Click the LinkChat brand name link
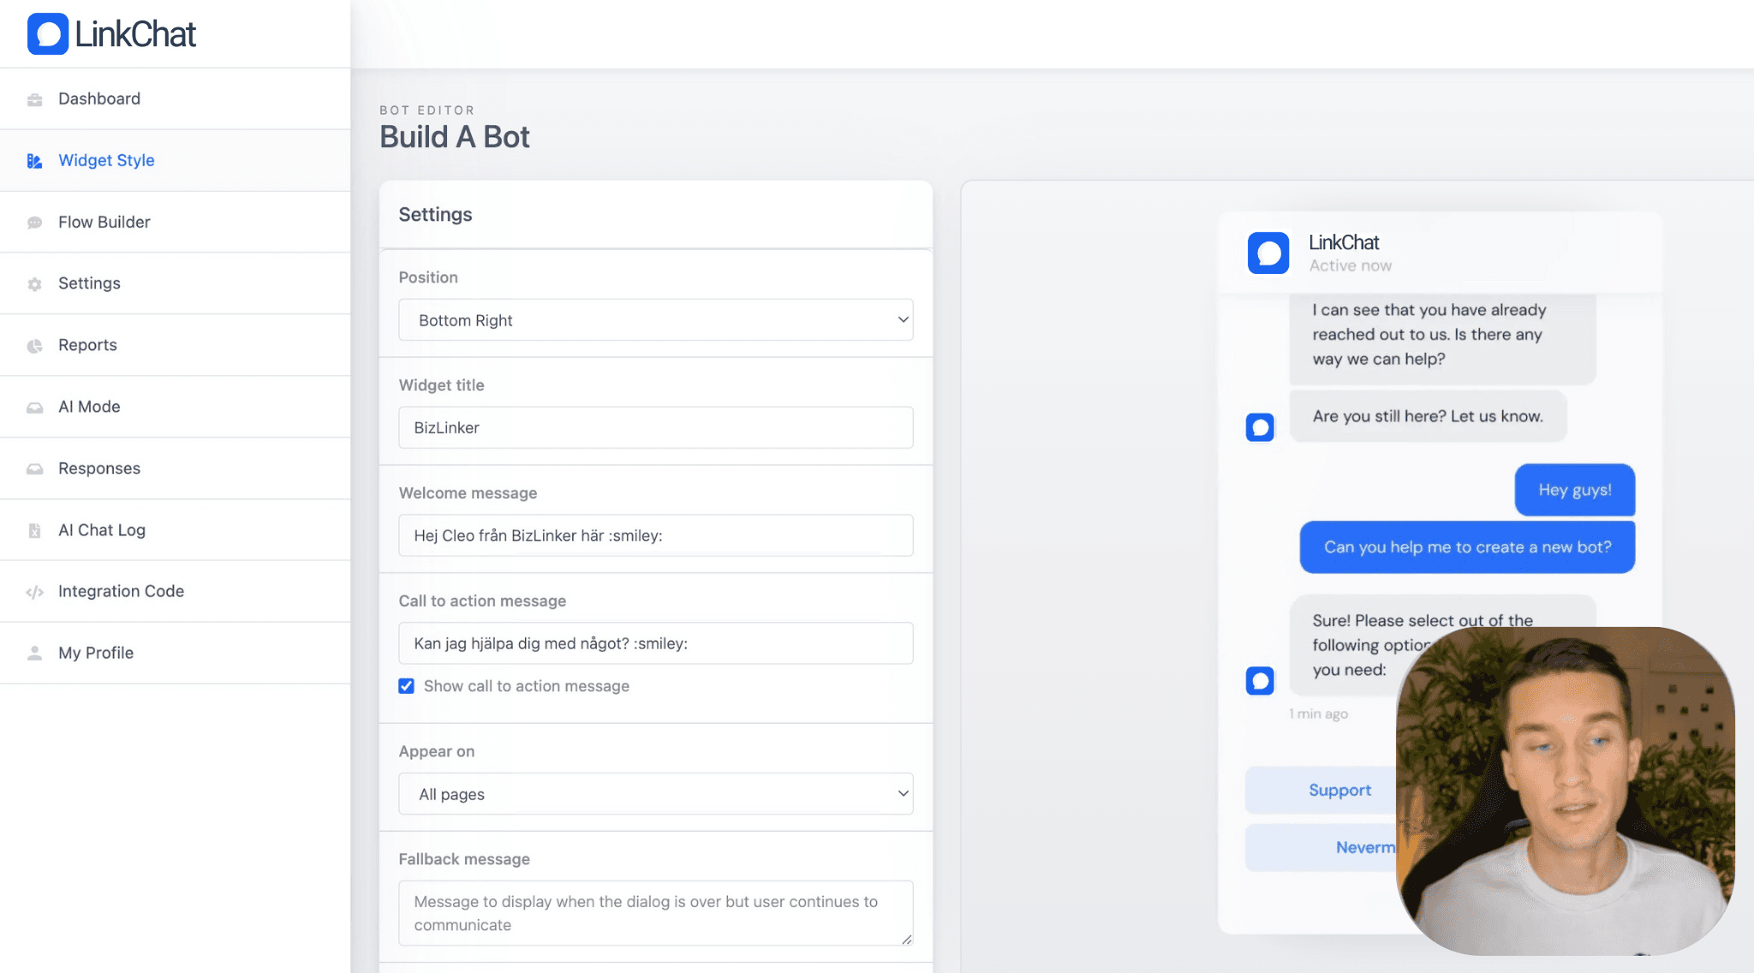 [x=135, y=34]
